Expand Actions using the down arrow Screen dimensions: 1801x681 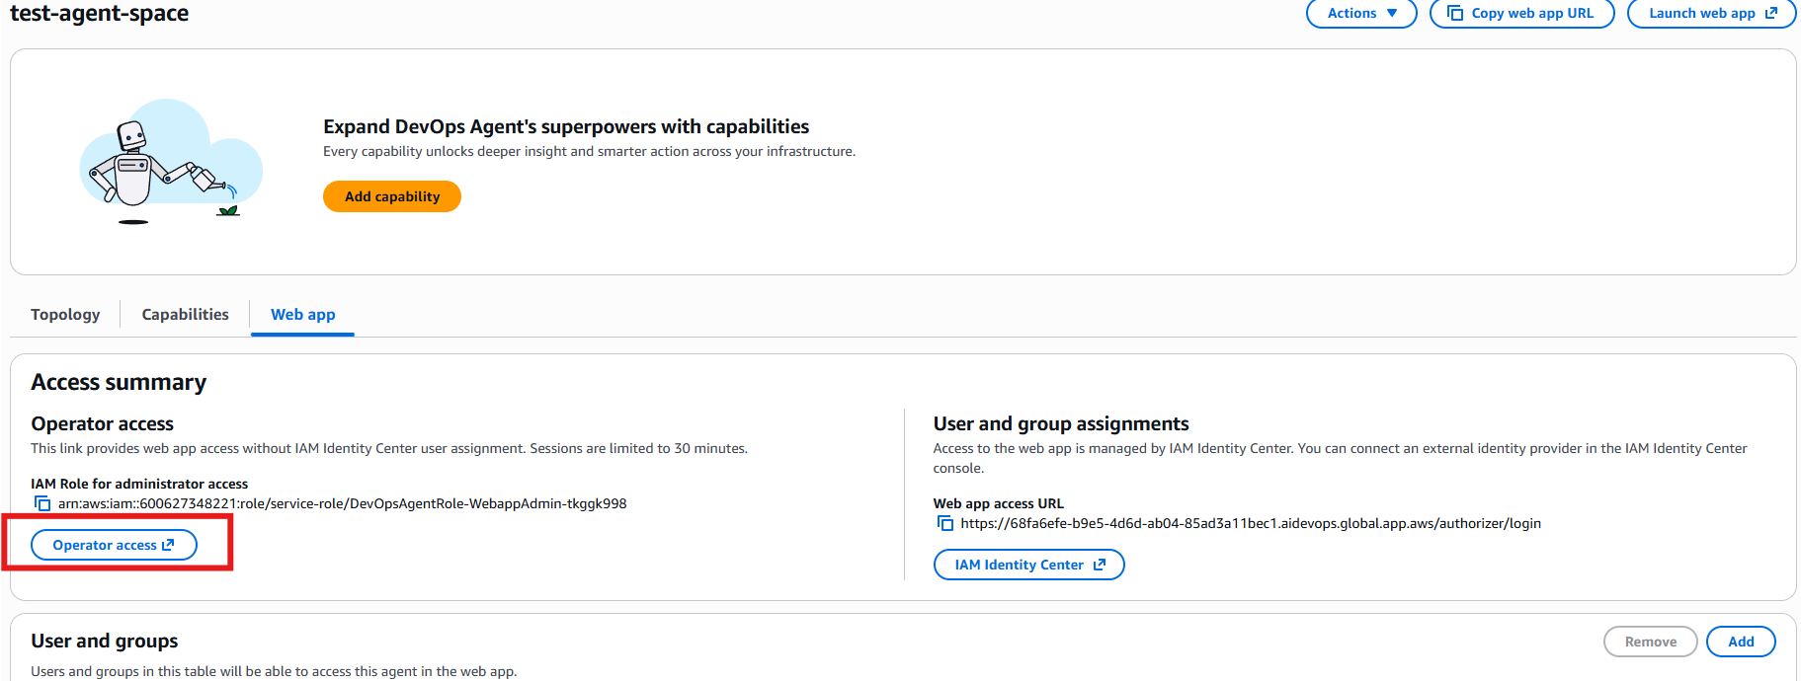tap(1392, 13)
